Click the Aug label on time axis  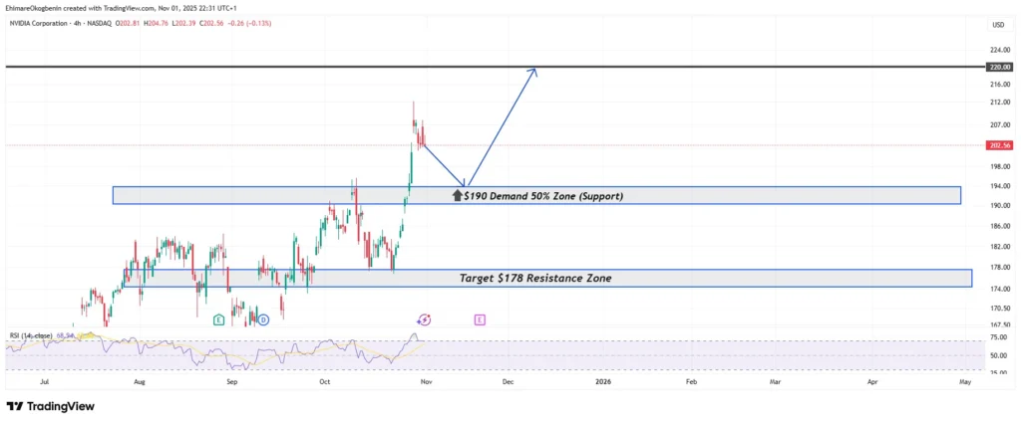tap(139, 383)
